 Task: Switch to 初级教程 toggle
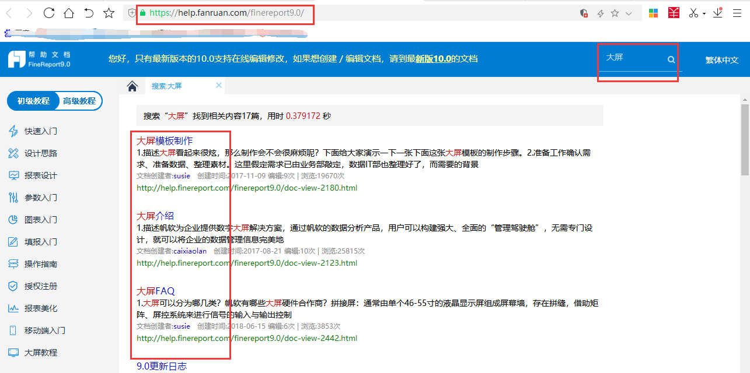33,101
